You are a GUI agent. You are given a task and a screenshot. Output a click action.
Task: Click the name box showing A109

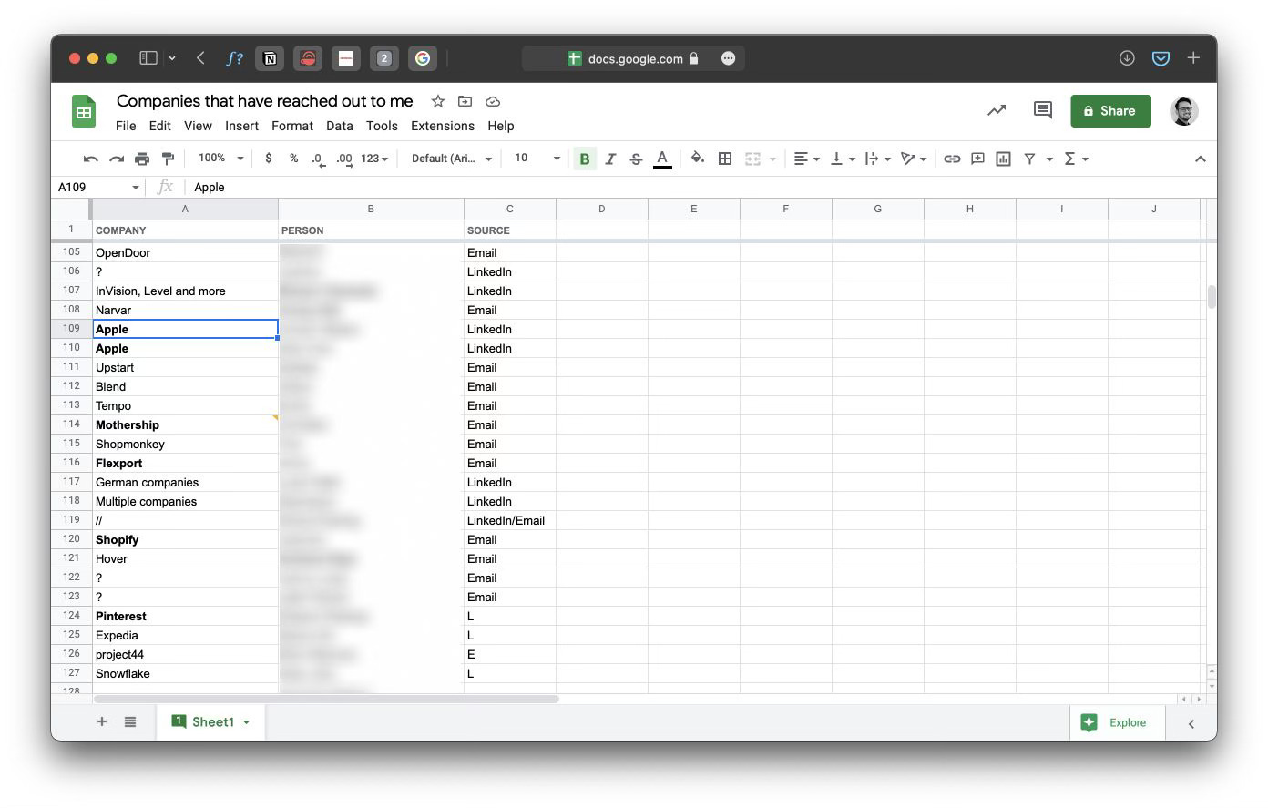point(98,187)
